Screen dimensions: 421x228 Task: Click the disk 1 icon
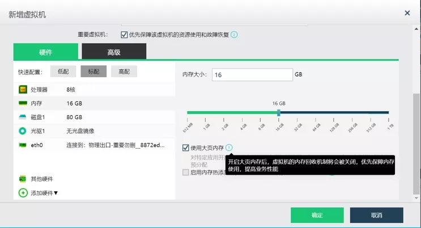[x=23, y=117]
